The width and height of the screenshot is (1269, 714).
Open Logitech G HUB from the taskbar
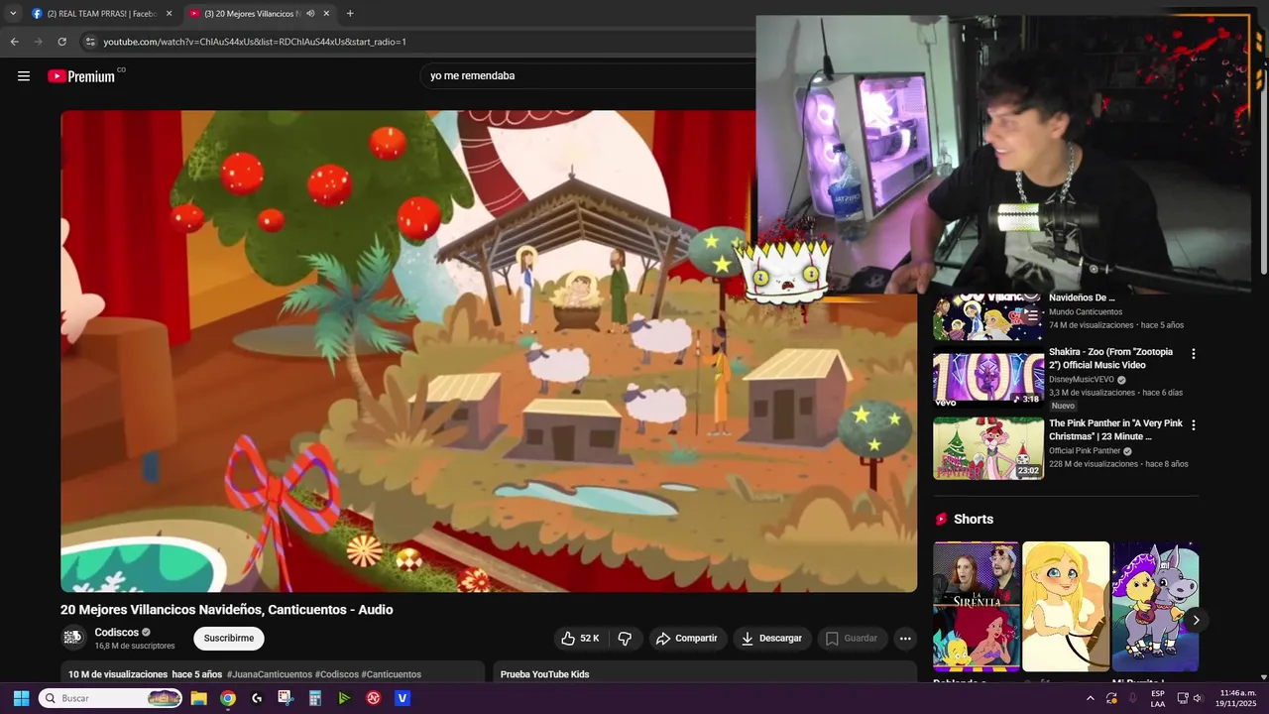[257, 698]
